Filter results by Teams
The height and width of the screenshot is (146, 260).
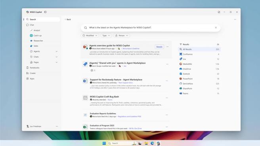tap(199, 93)
